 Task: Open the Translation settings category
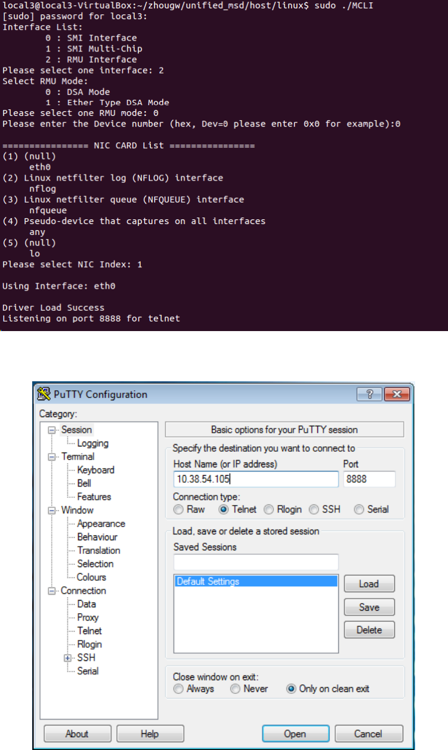tap(98, 550)
